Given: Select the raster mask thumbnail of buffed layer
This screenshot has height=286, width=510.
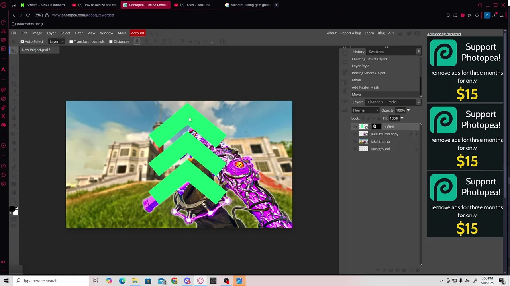Looking at the screenshot, I should pos(376,126).
